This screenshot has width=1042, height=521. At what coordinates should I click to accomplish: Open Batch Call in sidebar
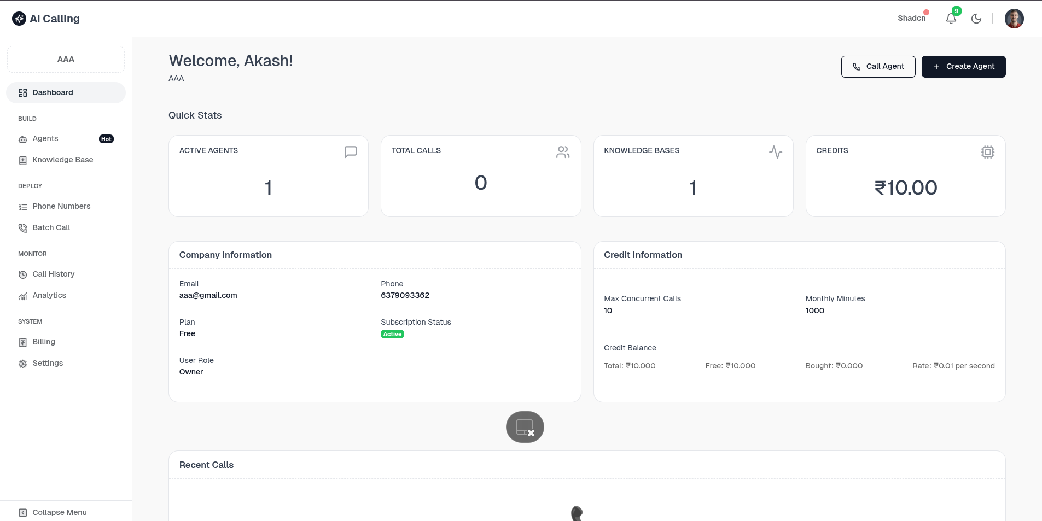coord(51,228)
